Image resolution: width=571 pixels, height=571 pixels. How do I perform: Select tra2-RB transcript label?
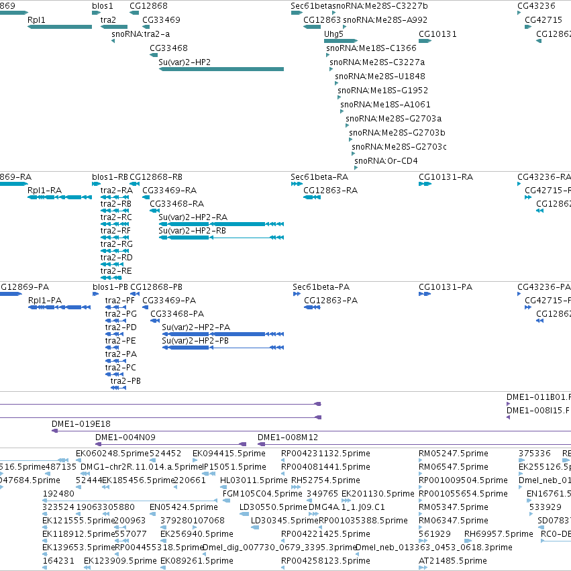116,204
